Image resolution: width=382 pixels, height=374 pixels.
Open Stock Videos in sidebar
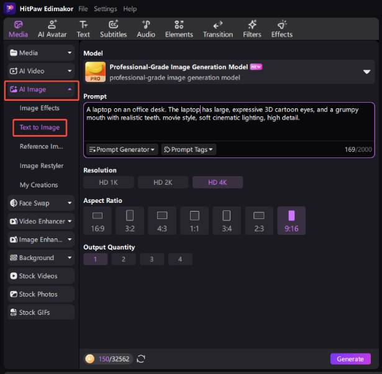pyautogui.click(x=41, y=276)
